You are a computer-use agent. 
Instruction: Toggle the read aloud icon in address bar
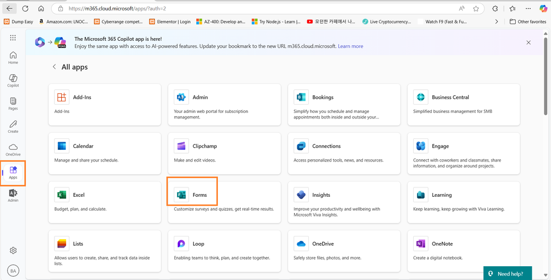(462, 8)
